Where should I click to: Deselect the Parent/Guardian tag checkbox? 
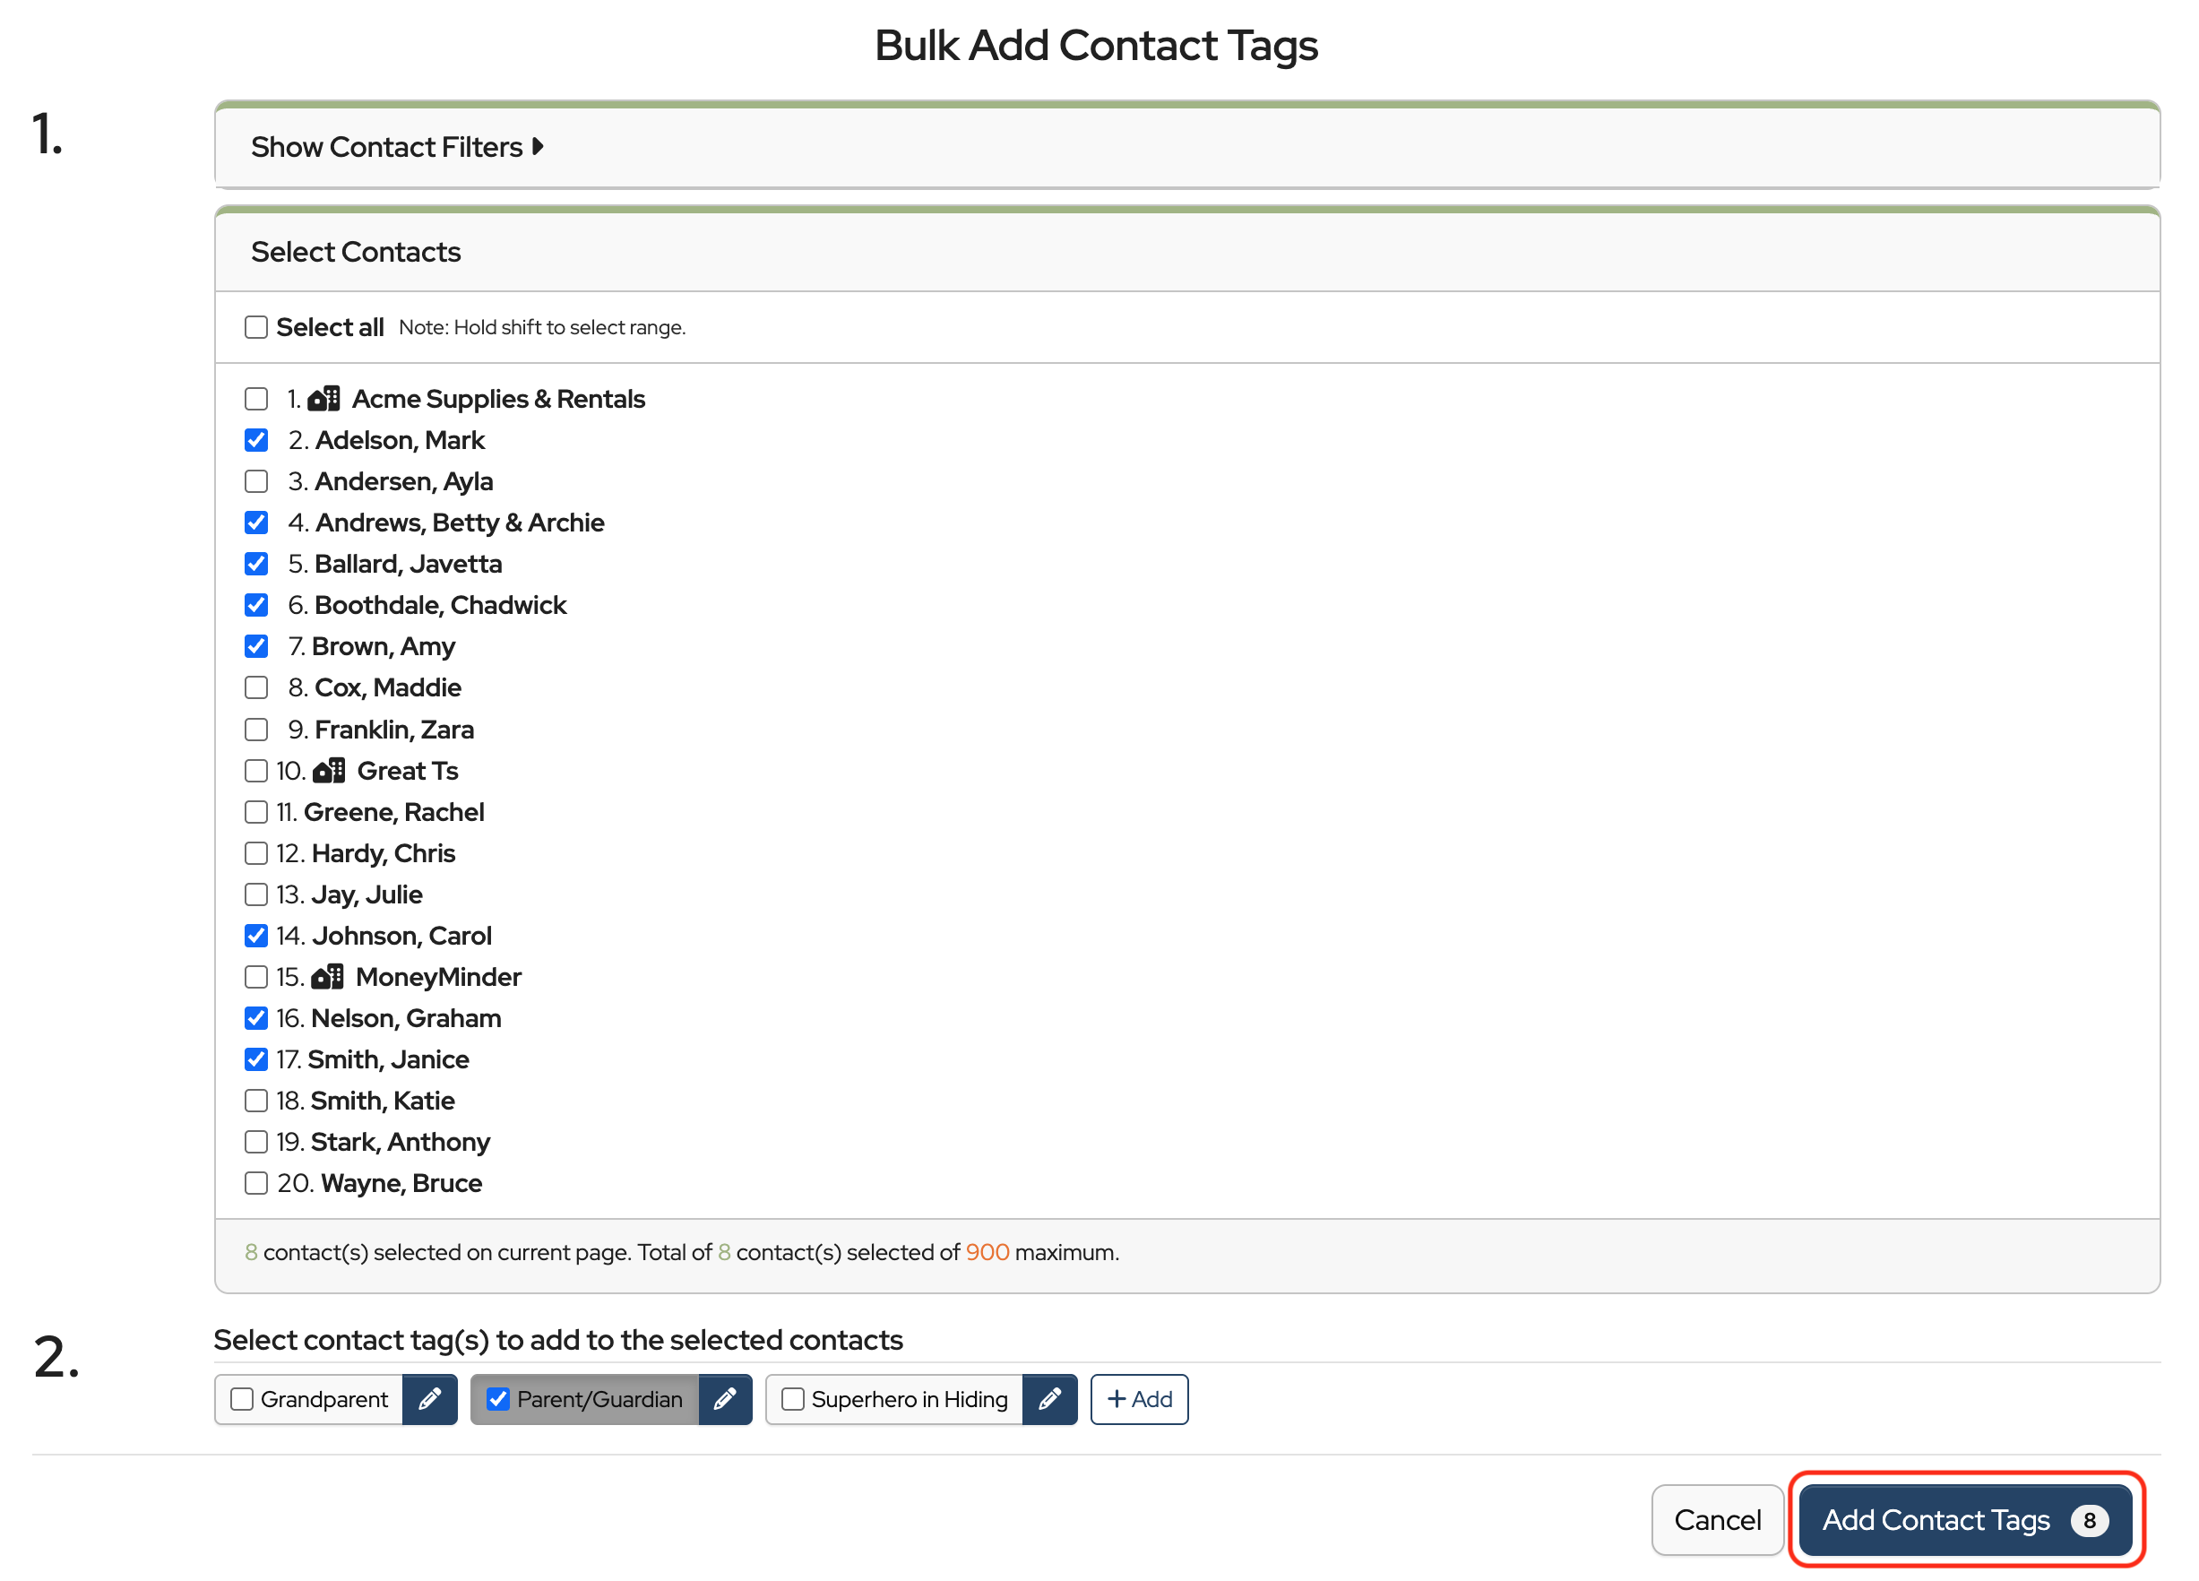coord(497,1399)
